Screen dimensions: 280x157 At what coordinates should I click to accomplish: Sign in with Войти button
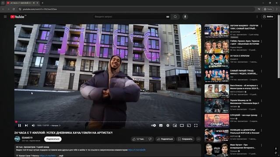268,17
